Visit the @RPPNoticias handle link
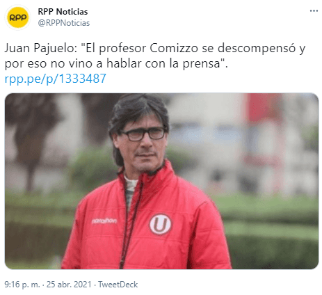 [64, 23]
